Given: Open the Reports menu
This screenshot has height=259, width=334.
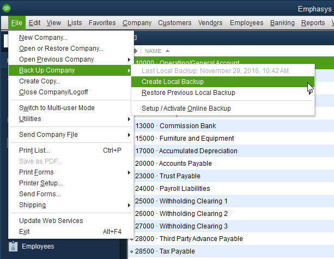Looking at the screenshot, I should (x=313, y=23).
